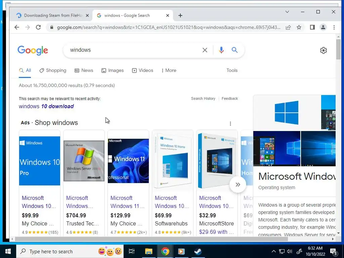Open search Tools options
344x258 pixels.
pos(232,71)
